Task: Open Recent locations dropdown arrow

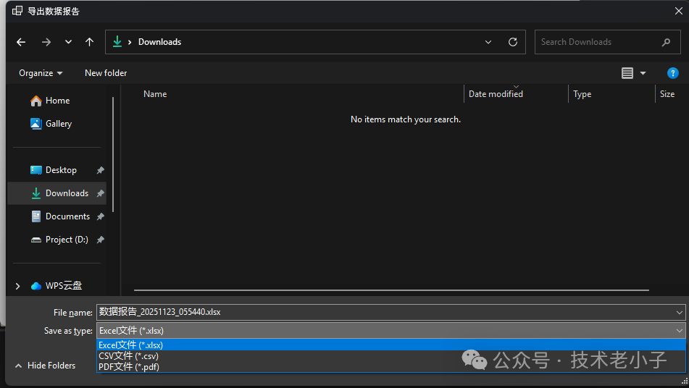Action: point(68,42)
